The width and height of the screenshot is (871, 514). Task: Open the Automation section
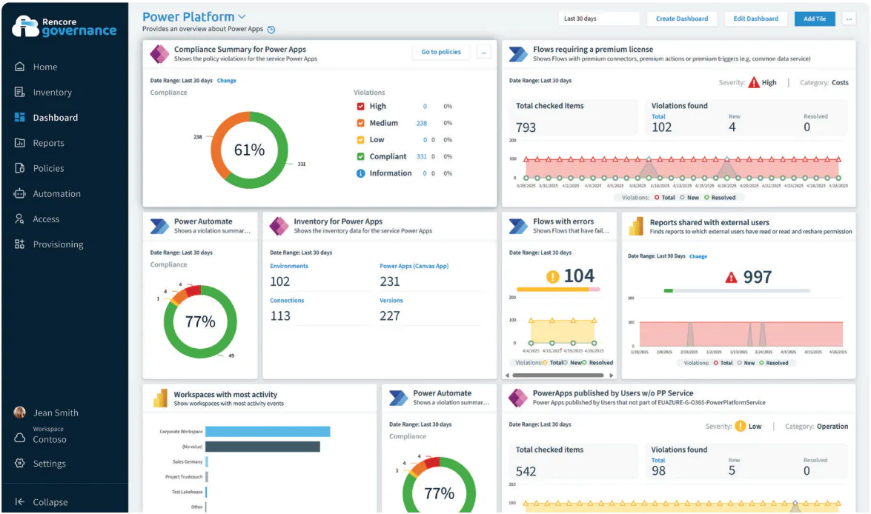47,194
